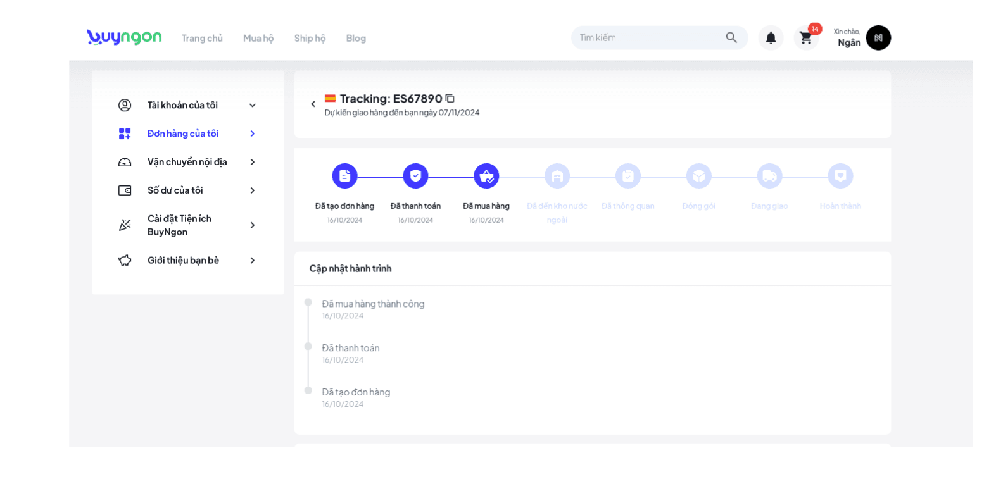The width and height of the screenshot is (996, 491).
Task: Open the shopping cart
Action: tap(806, 38)
